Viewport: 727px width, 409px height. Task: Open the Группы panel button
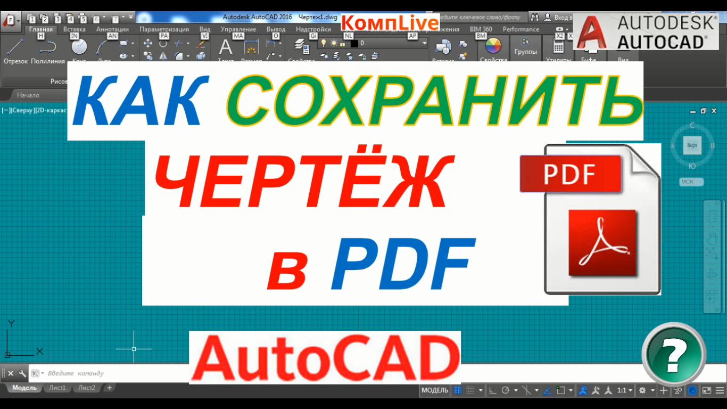pyautogui.click(x=526, y=48)
